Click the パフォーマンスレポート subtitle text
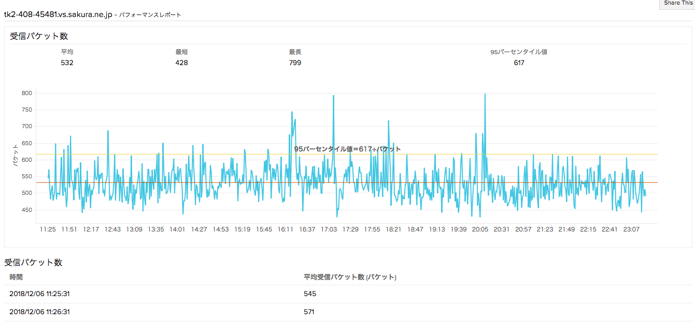This screenshot has width=695, height=323. click(150, 16)
